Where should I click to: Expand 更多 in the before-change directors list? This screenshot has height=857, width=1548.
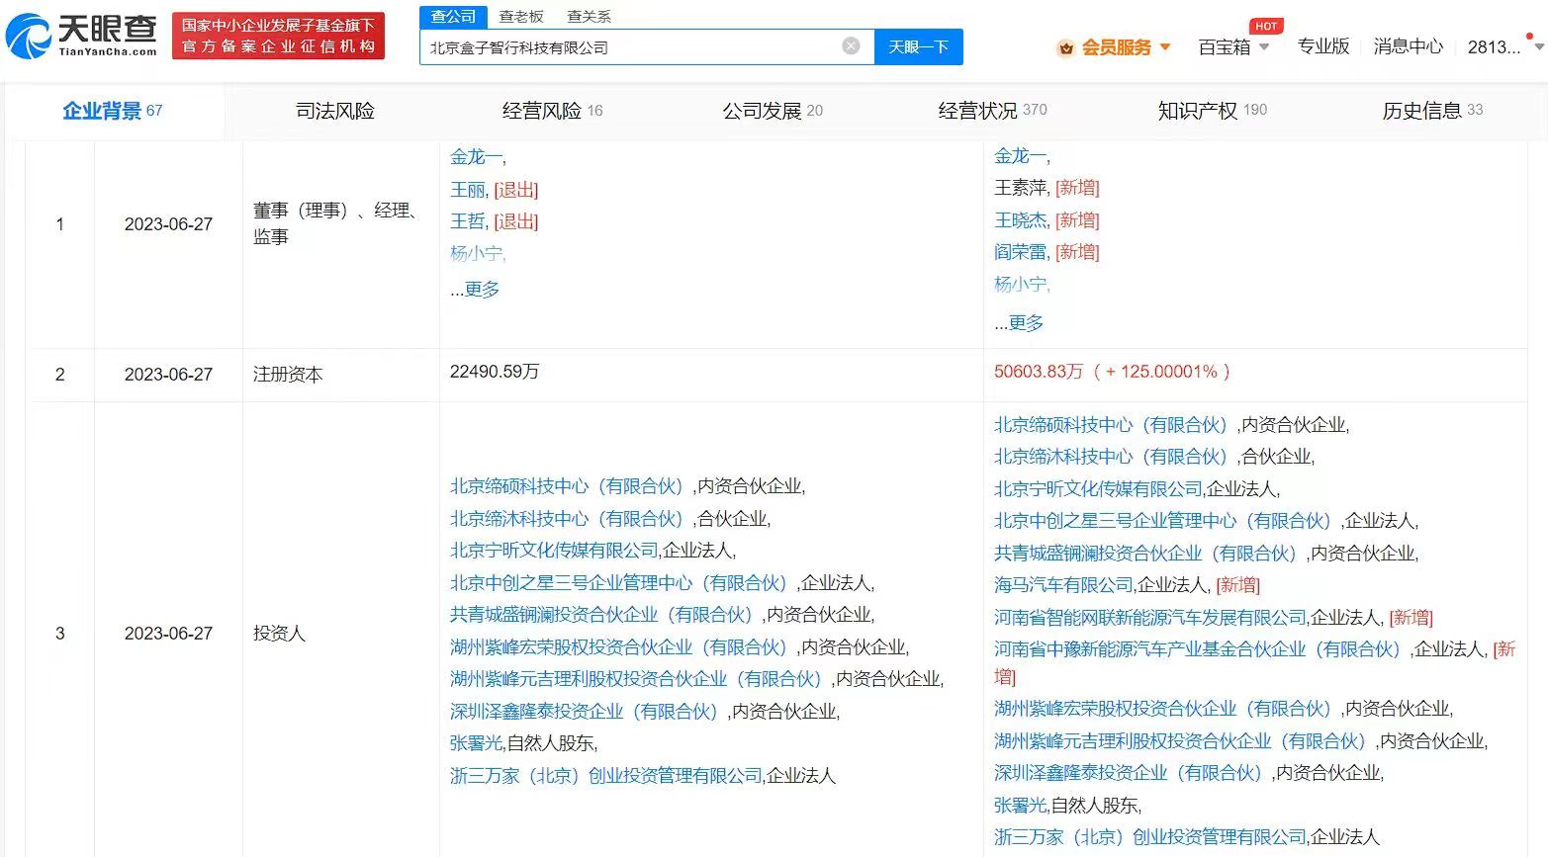(482, 289)
